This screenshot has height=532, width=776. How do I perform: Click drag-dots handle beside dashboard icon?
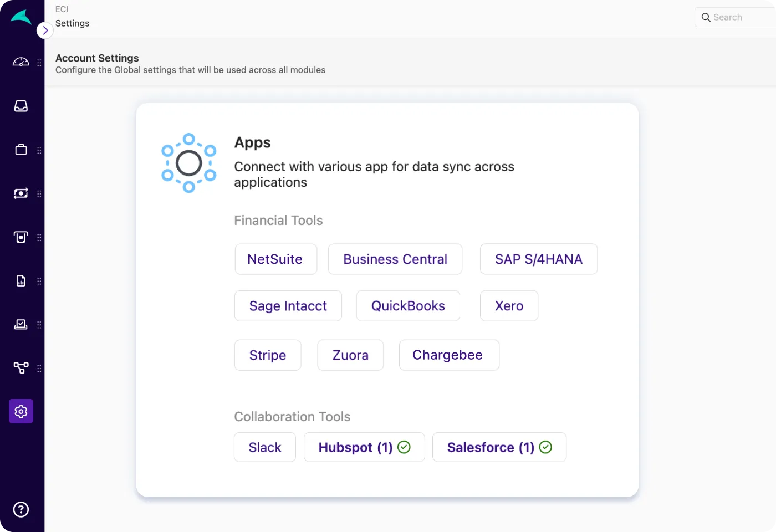click(x=39, y=63)
